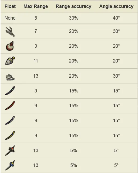The width and height of the screenshot is (138, 173).
Task: Select the red round bobber icon
Action: pyautogui.click(x=10, y=46)
